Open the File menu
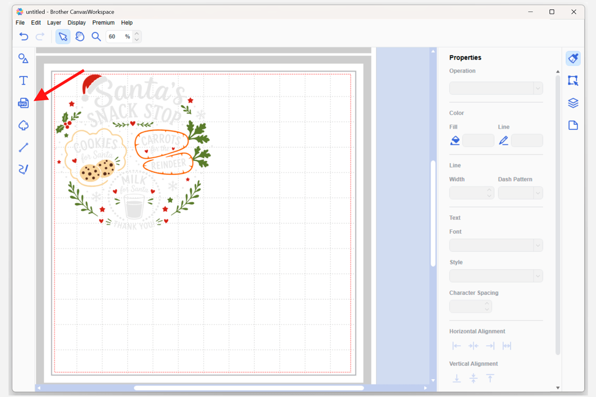This screenshot has width=596, height=397. pyautogui.click(x=20, y=22)
